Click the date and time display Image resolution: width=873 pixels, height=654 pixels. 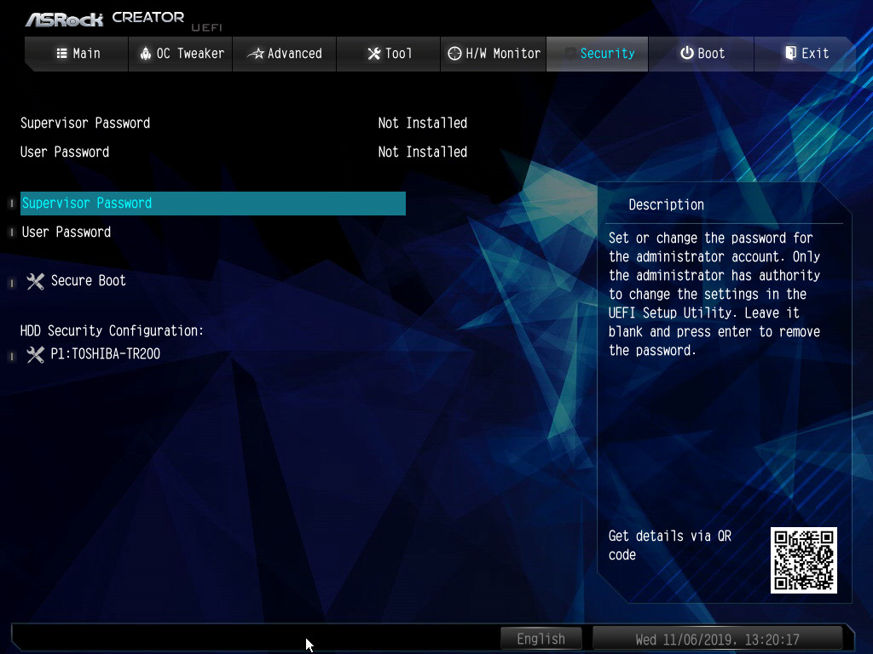pos(717,639)
